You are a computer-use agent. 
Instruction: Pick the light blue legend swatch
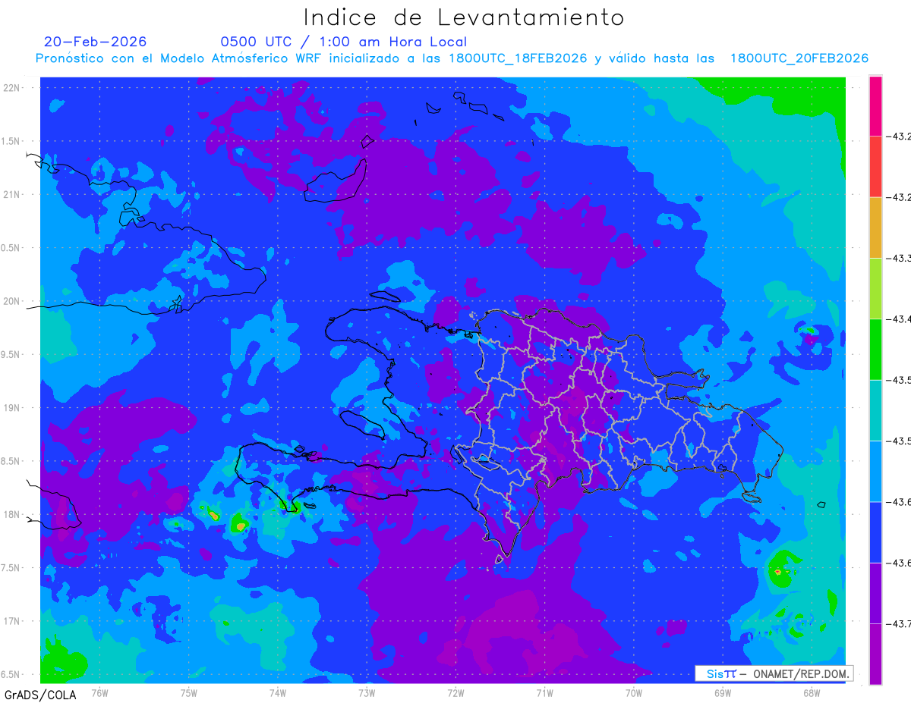pyautogui.click(x=875, y=471)
